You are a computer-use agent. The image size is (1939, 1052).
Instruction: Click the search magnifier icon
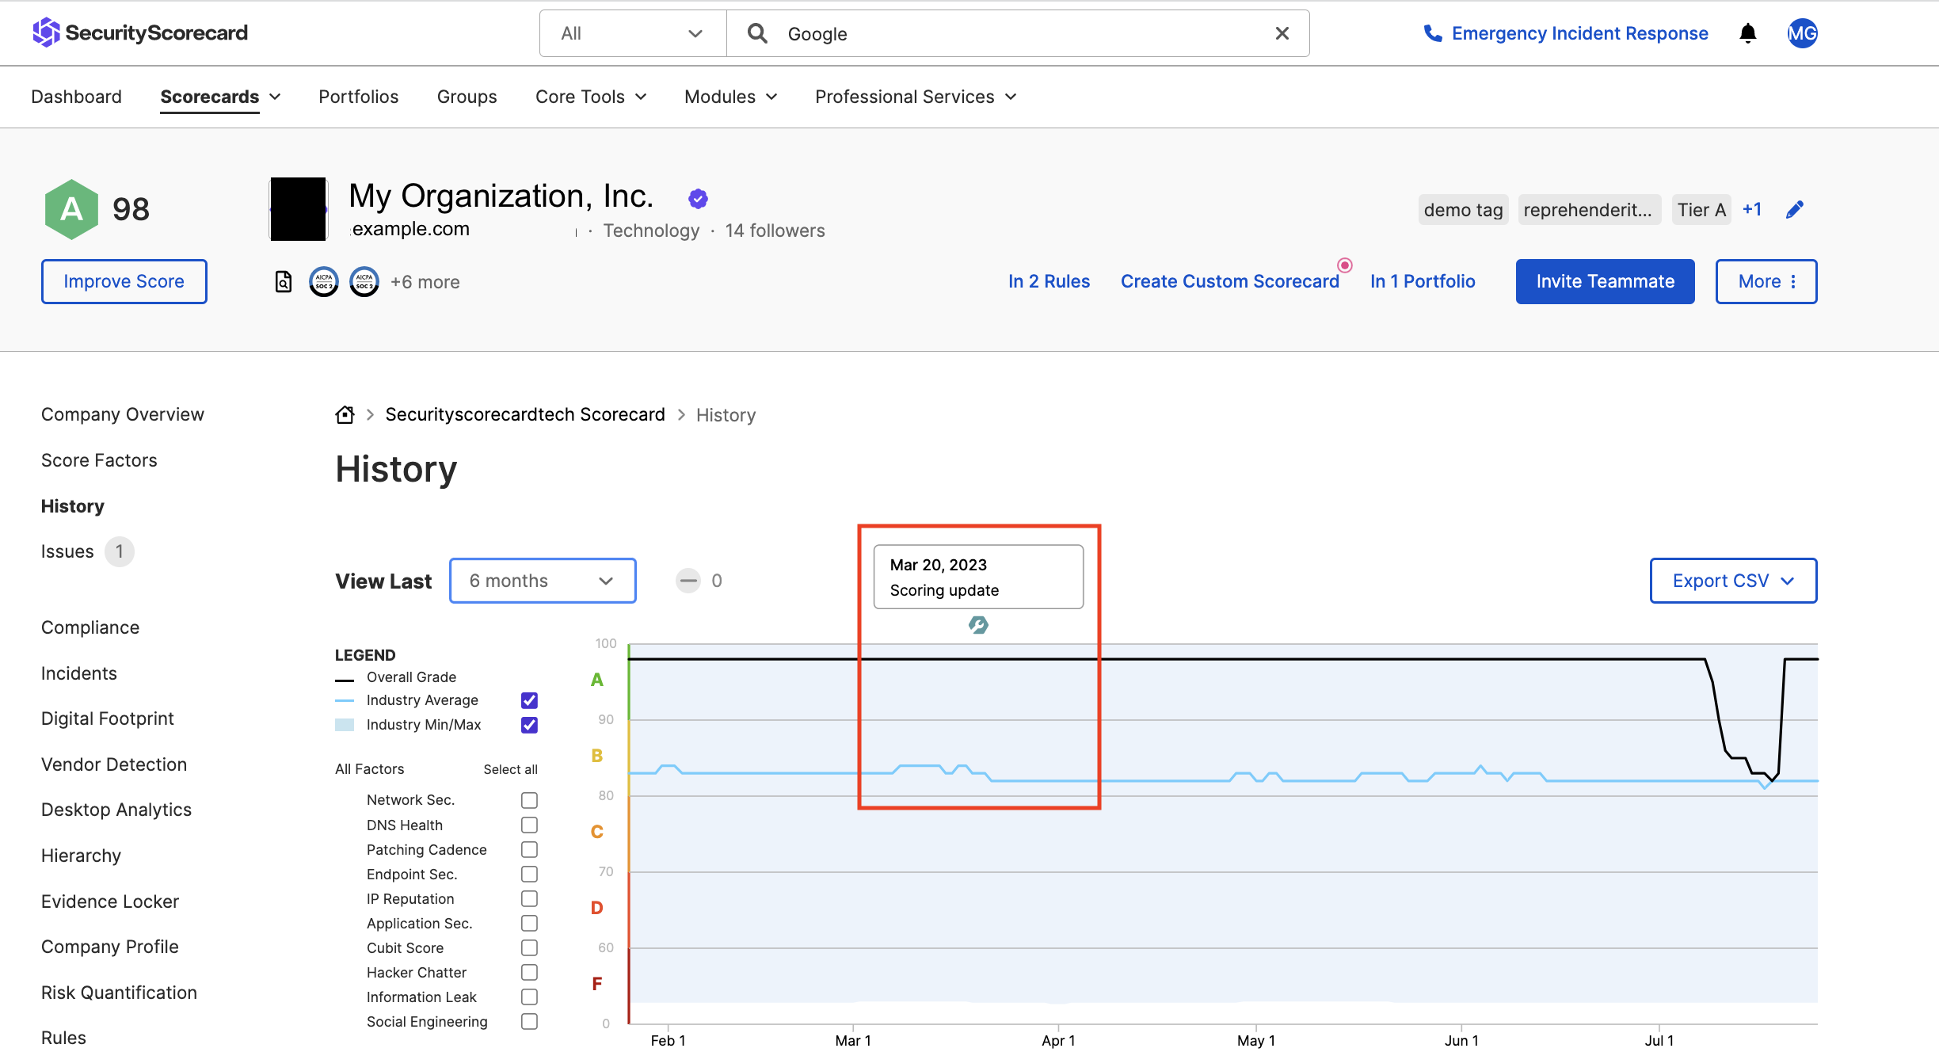(757, 33)
